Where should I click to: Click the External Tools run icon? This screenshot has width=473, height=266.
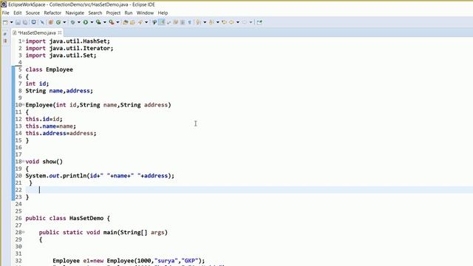tap(112, 22)
